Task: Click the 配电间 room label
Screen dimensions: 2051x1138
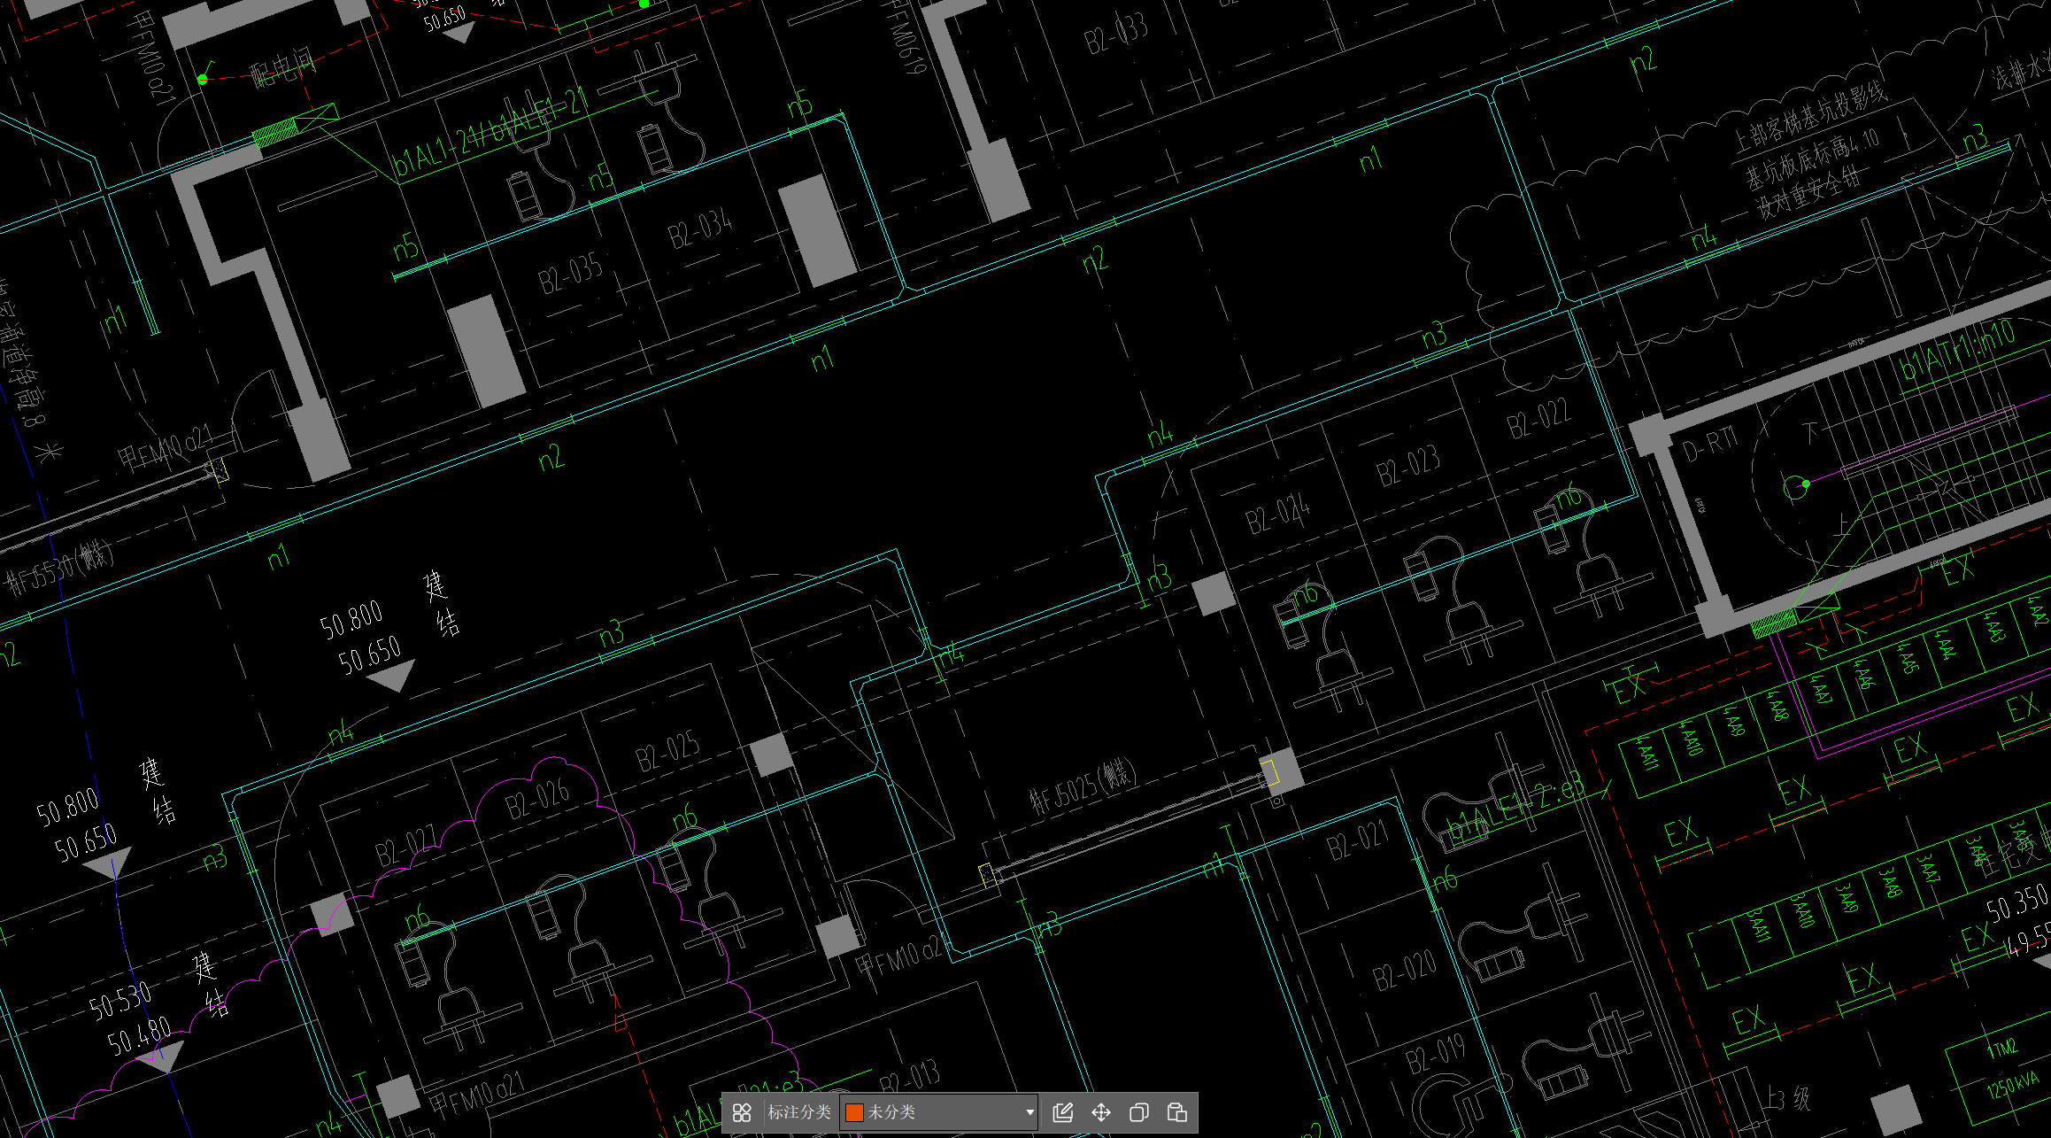Action: click(x=282, y=68)
